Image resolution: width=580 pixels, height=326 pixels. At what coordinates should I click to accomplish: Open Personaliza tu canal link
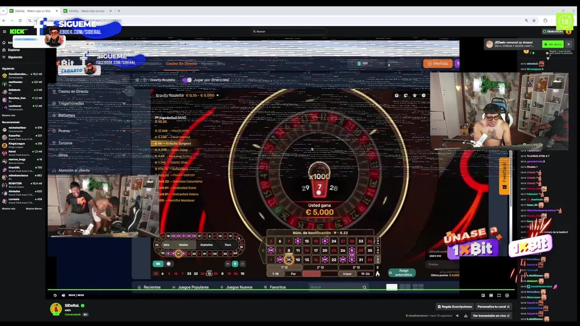(x=493, y=307)
